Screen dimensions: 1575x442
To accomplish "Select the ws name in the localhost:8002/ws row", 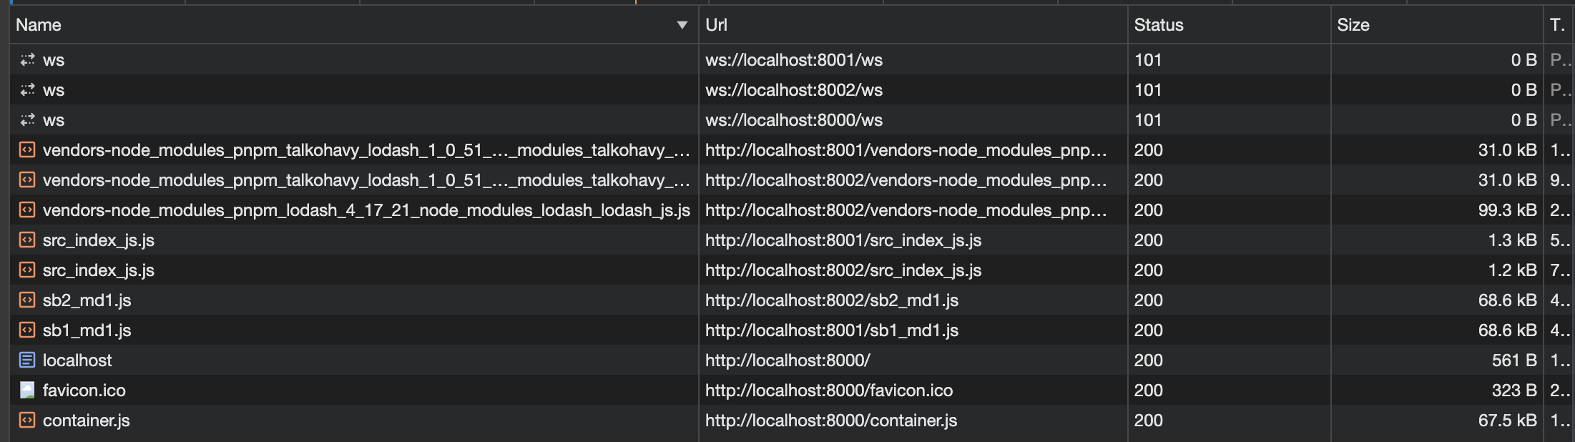I will [x=54, y=90].
